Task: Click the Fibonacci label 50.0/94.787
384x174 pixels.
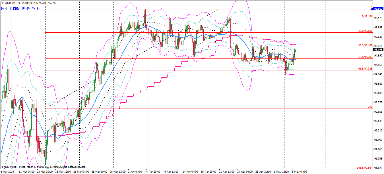Action: [366, 57]
